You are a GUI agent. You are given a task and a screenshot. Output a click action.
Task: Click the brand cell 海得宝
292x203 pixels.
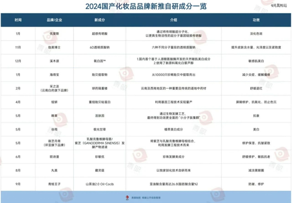[x=54, y=75]
